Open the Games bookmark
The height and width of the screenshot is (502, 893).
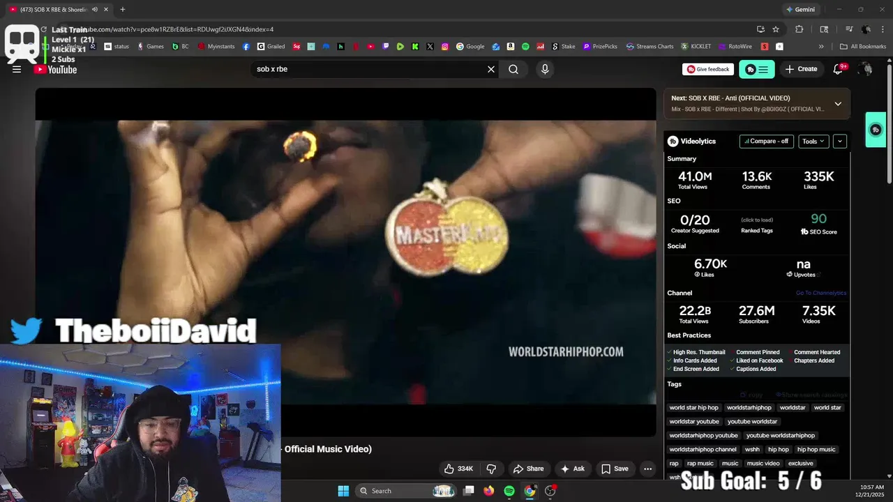coord(151,47)
